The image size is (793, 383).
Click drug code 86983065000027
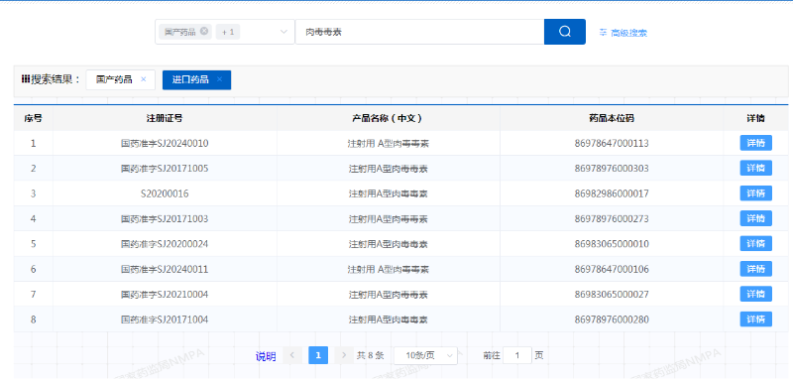[612, 295]
